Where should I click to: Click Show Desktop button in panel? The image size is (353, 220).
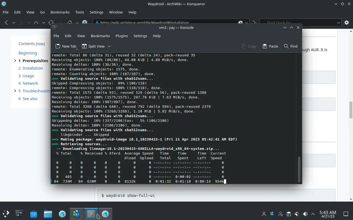tap(346, 214)
